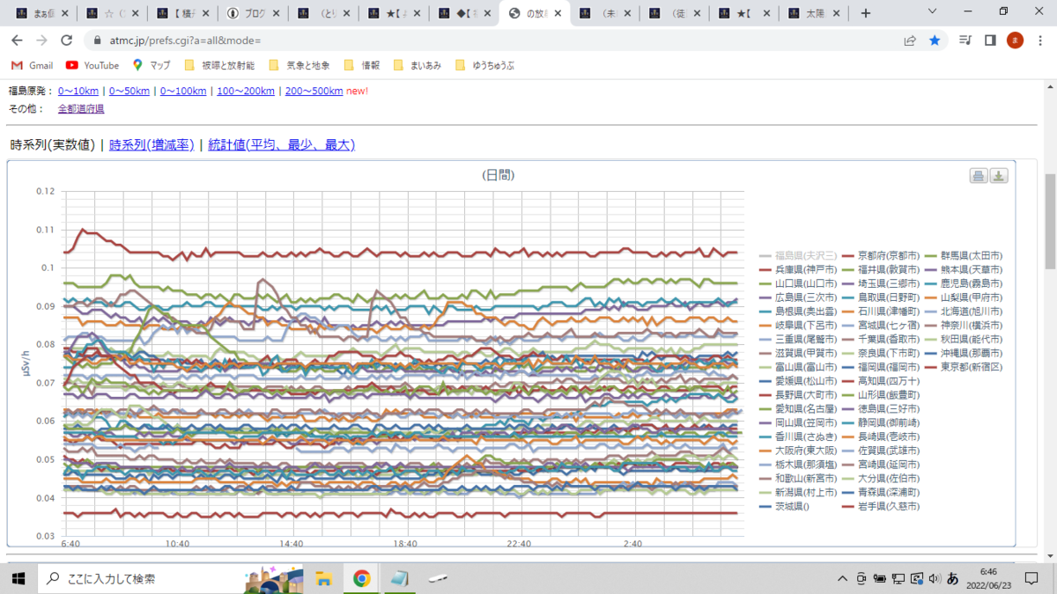Print the chart using the printer icon
The height and width of the screenshot is (594, 1057).
point(978,176)
